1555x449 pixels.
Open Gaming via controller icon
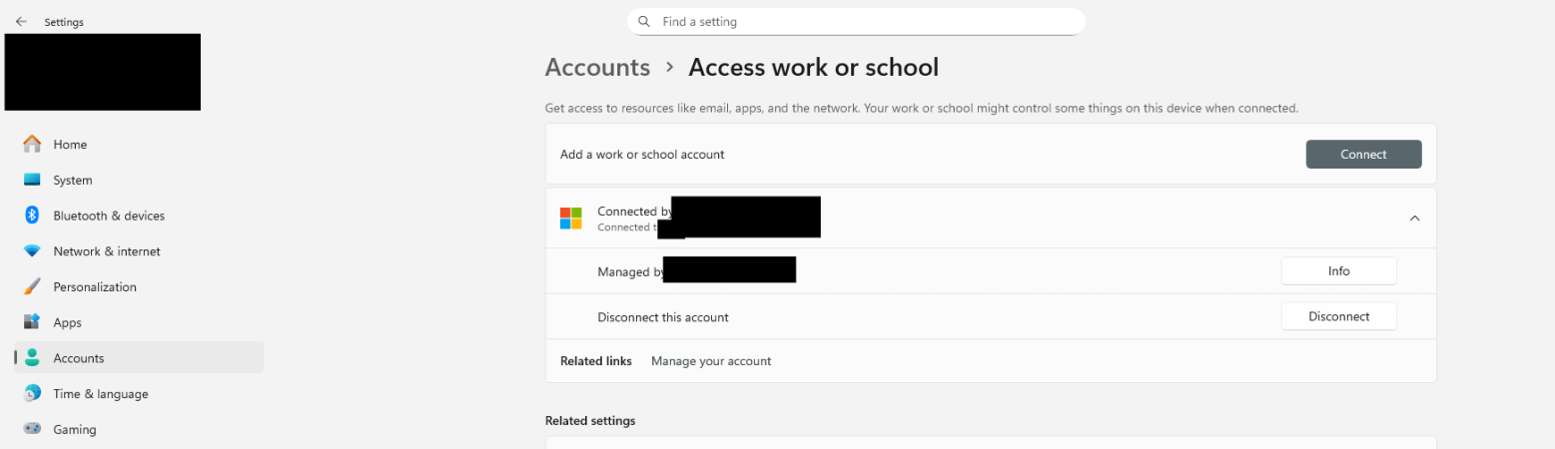click(32, 429)
